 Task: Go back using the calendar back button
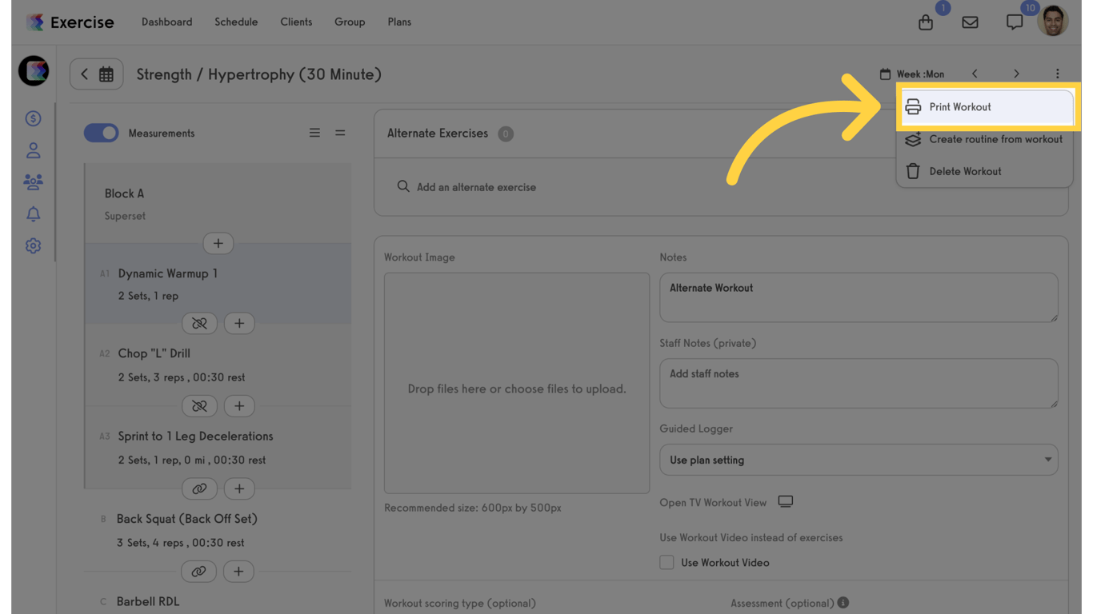[x=96, y=74]
